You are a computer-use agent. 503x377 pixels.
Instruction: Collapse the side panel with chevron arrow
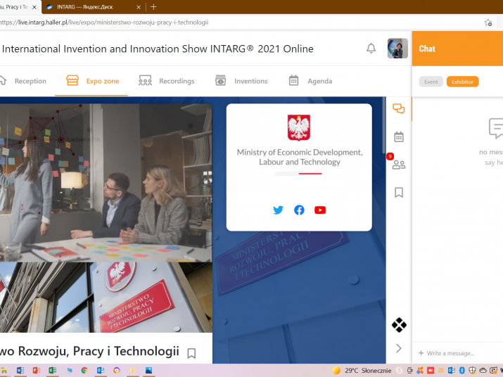pyautogui.click(x=399, y=348)
